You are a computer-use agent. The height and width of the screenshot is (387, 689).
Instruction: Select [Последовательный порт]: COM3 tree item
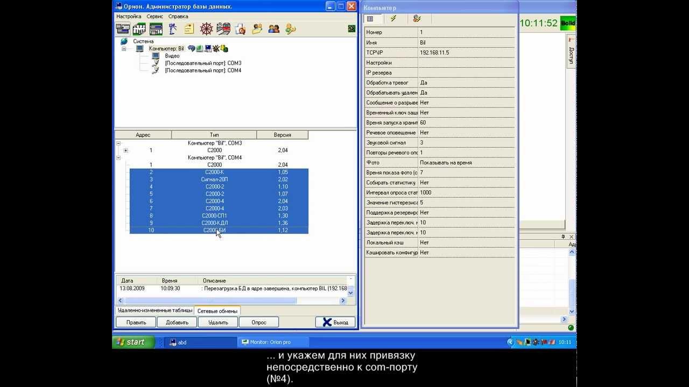pos(203,63)
